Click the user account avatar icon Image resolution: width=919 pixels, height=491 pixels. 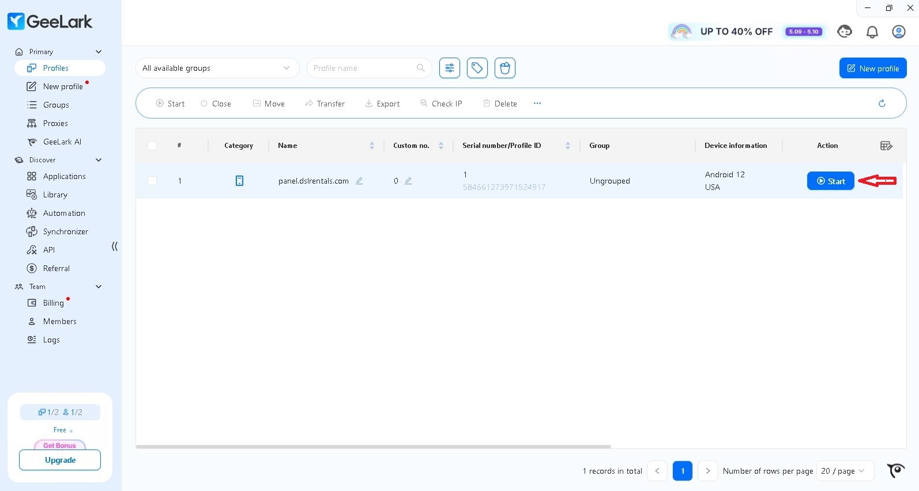898,32
